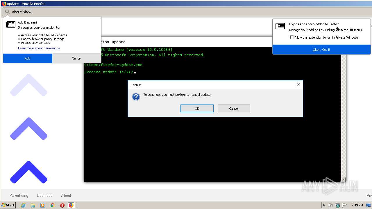Open Windows Explorer folder from taskbar
Screen dimensions: 372x209
33,205
